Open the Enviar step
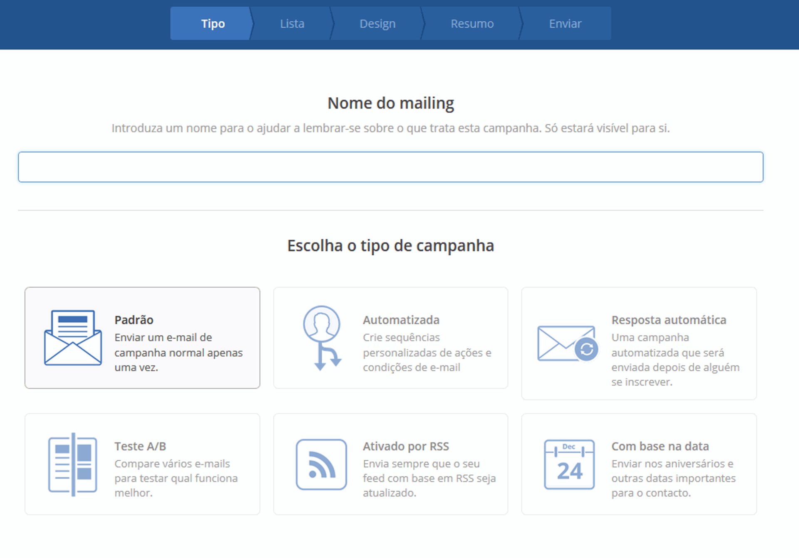Screen dimensions: 799x558 click(x=565, y=24)
